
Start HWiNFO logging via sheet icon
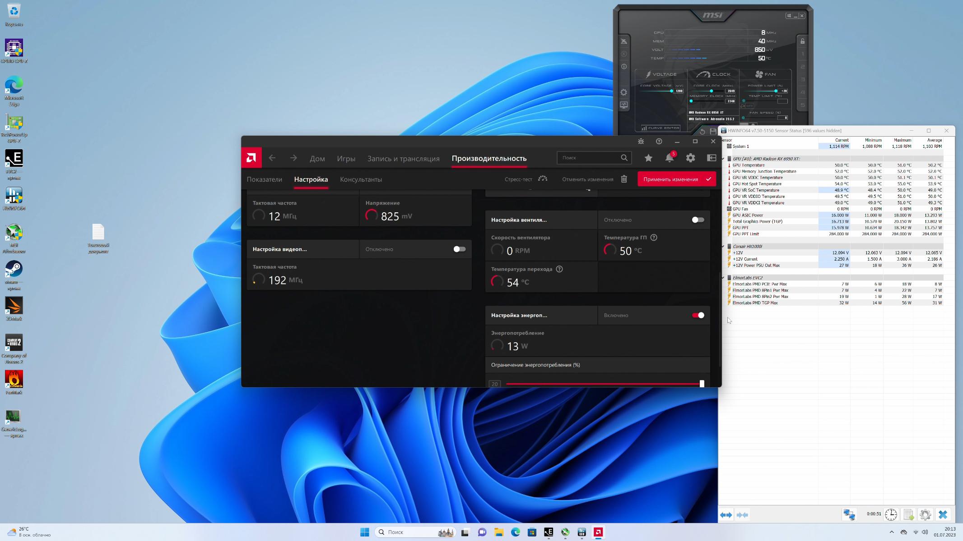908,514
